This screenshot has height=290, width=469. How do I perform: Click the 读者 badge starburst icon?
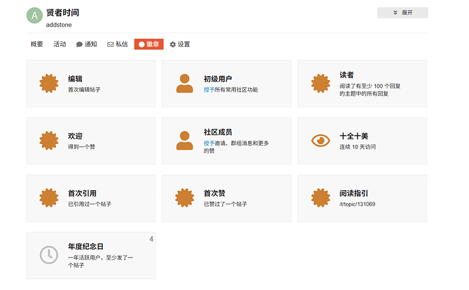[321, 84]
